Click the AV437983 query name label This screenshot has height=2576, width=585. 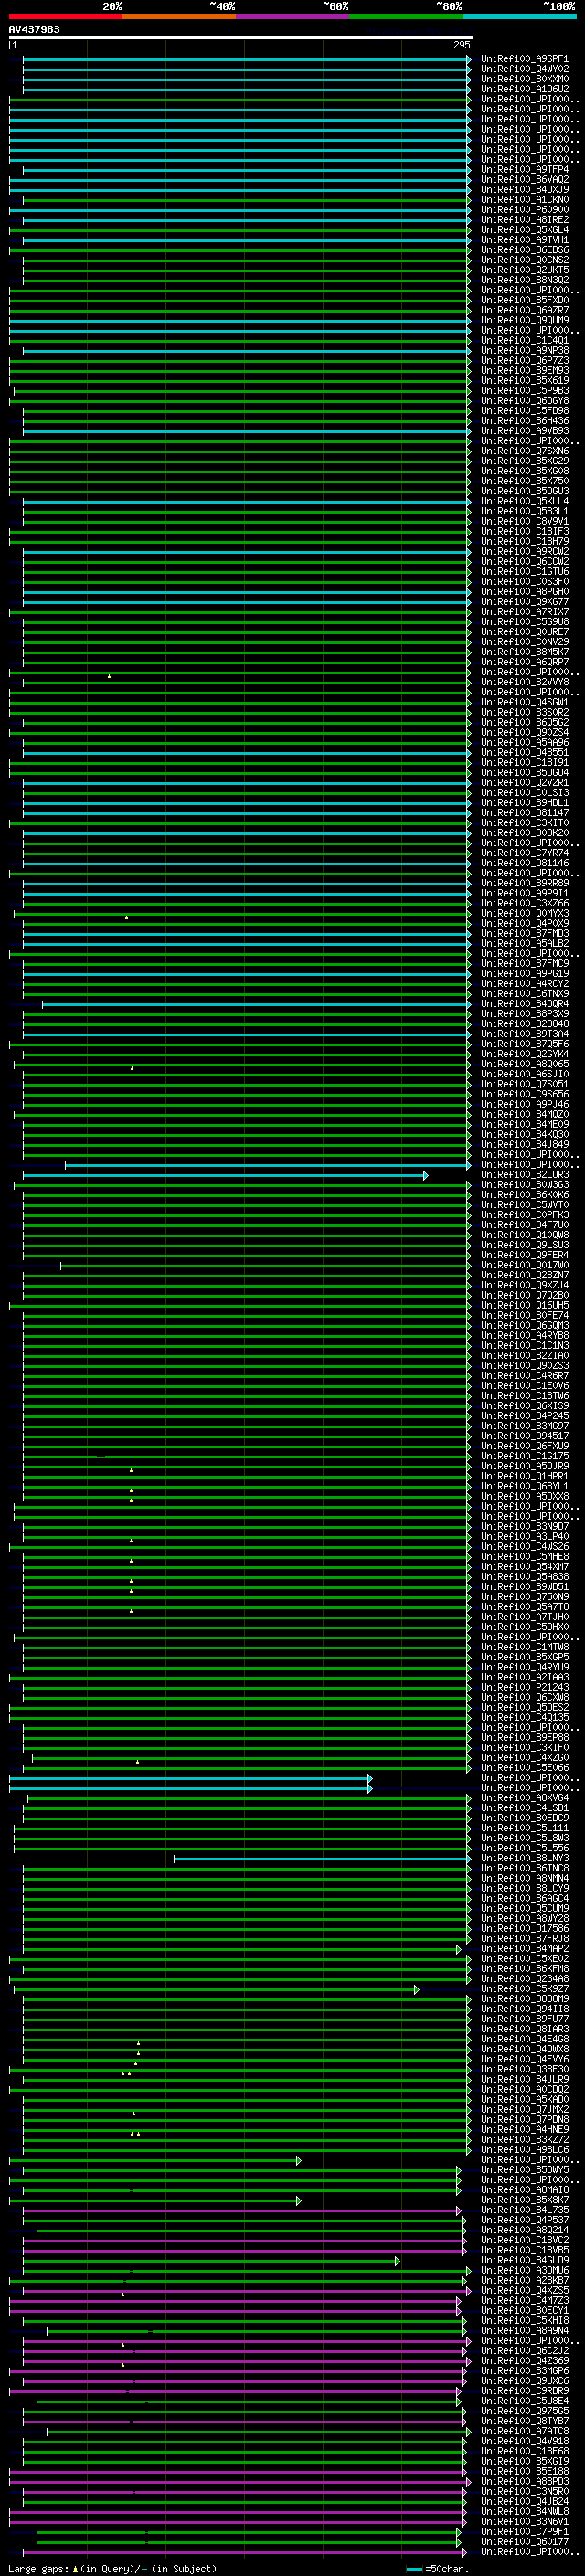34,29
